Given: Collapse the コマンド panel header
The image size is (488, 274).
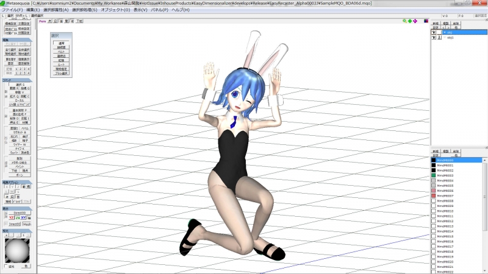Looking at the screenshot, I should pyautogui.click(x=17, y=80).
